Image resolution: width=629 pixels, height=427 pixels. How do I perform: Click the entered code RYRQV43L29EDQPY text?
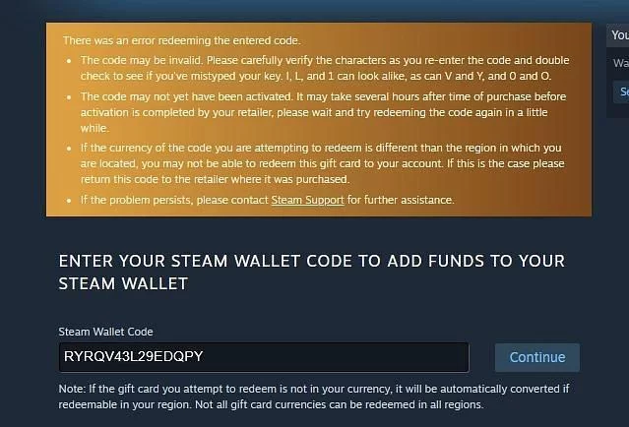(134, 356)
